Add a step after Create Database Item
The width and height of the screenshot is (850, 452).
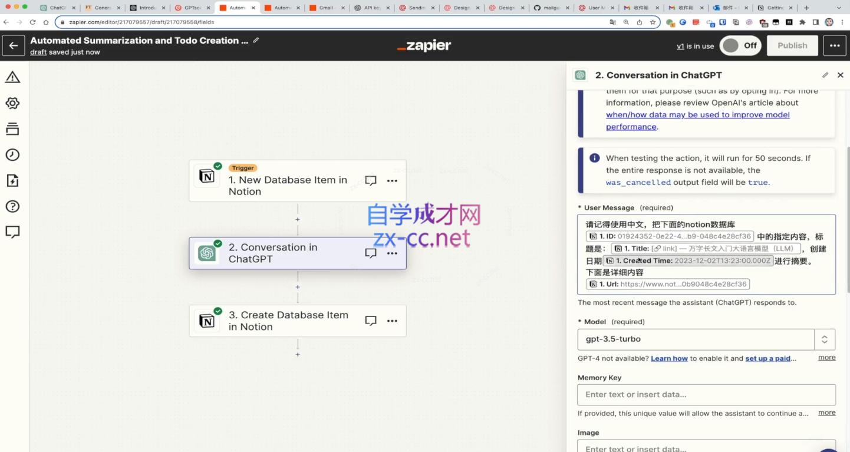pyautogui.click(x=298, y=355)
